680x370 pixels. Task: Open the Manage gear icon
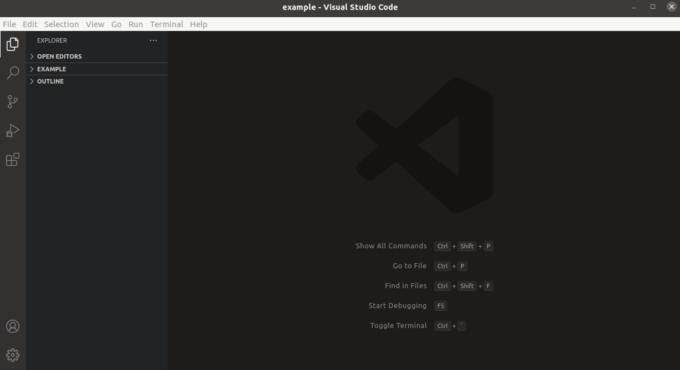pos(13,355)
